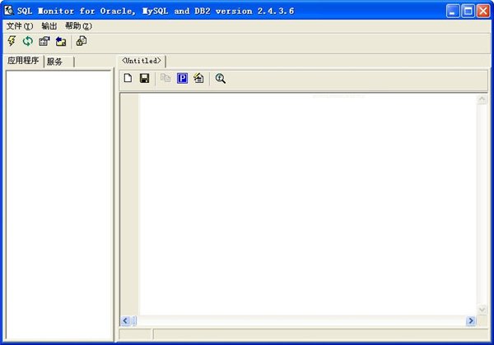The image size is (494, 345).
Task: Click the scroll down arrow
Action: point(482,310)
